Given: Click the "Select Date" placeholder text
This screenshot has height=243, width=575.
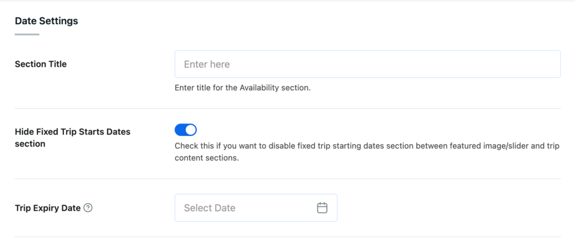Looking at the screenshot, I should click(209, 208).
